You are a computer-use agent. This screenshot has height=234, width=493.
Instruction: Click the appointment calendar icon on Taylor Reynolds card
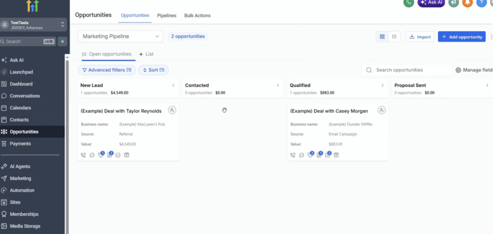pos(127,155)
